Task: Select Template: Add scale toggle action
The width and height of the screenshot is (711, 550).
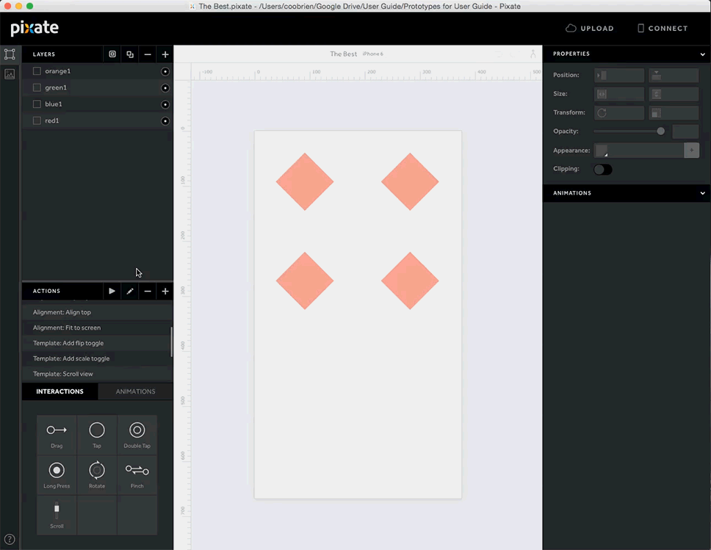Action: pyautogui.click(x=71, y=358)
